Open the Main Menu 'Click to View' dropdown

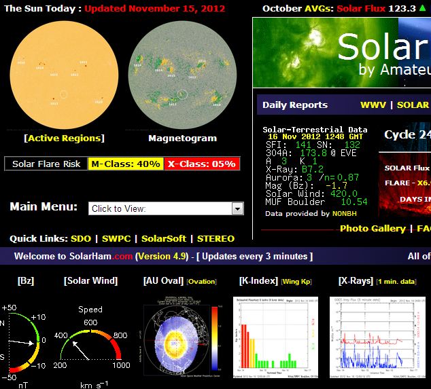click(166, 208)
